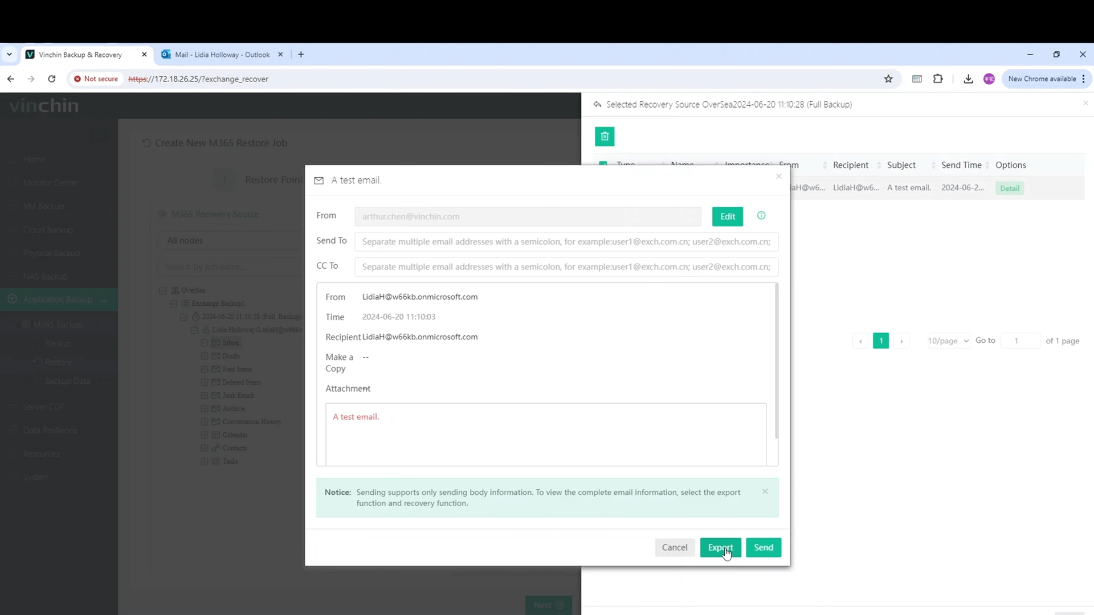The width and height of the screenshot is (1094, 615).
Task: Select Deleted Items in tree
Action: (x=242, y=382)
